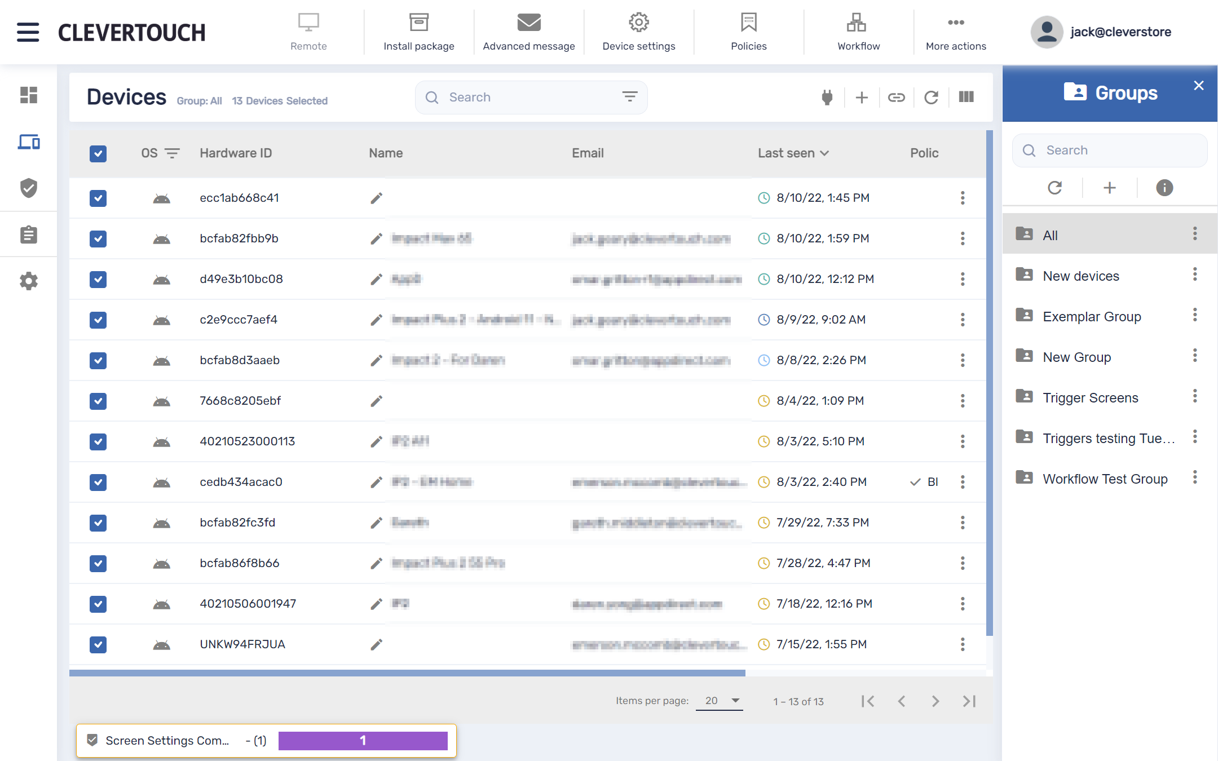Uncheck the bcfab8d3aaeb device row
The width and height of the screenshot is (1218, 761).
pos(98,361)
